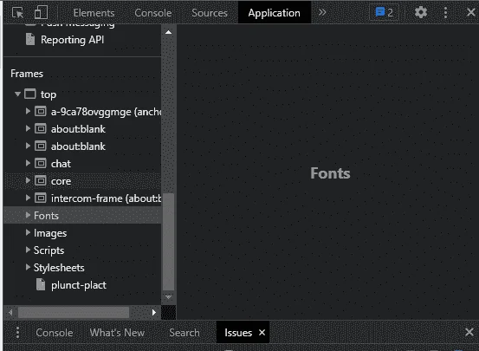Toggle the device toolbar icon

[41, 13]
